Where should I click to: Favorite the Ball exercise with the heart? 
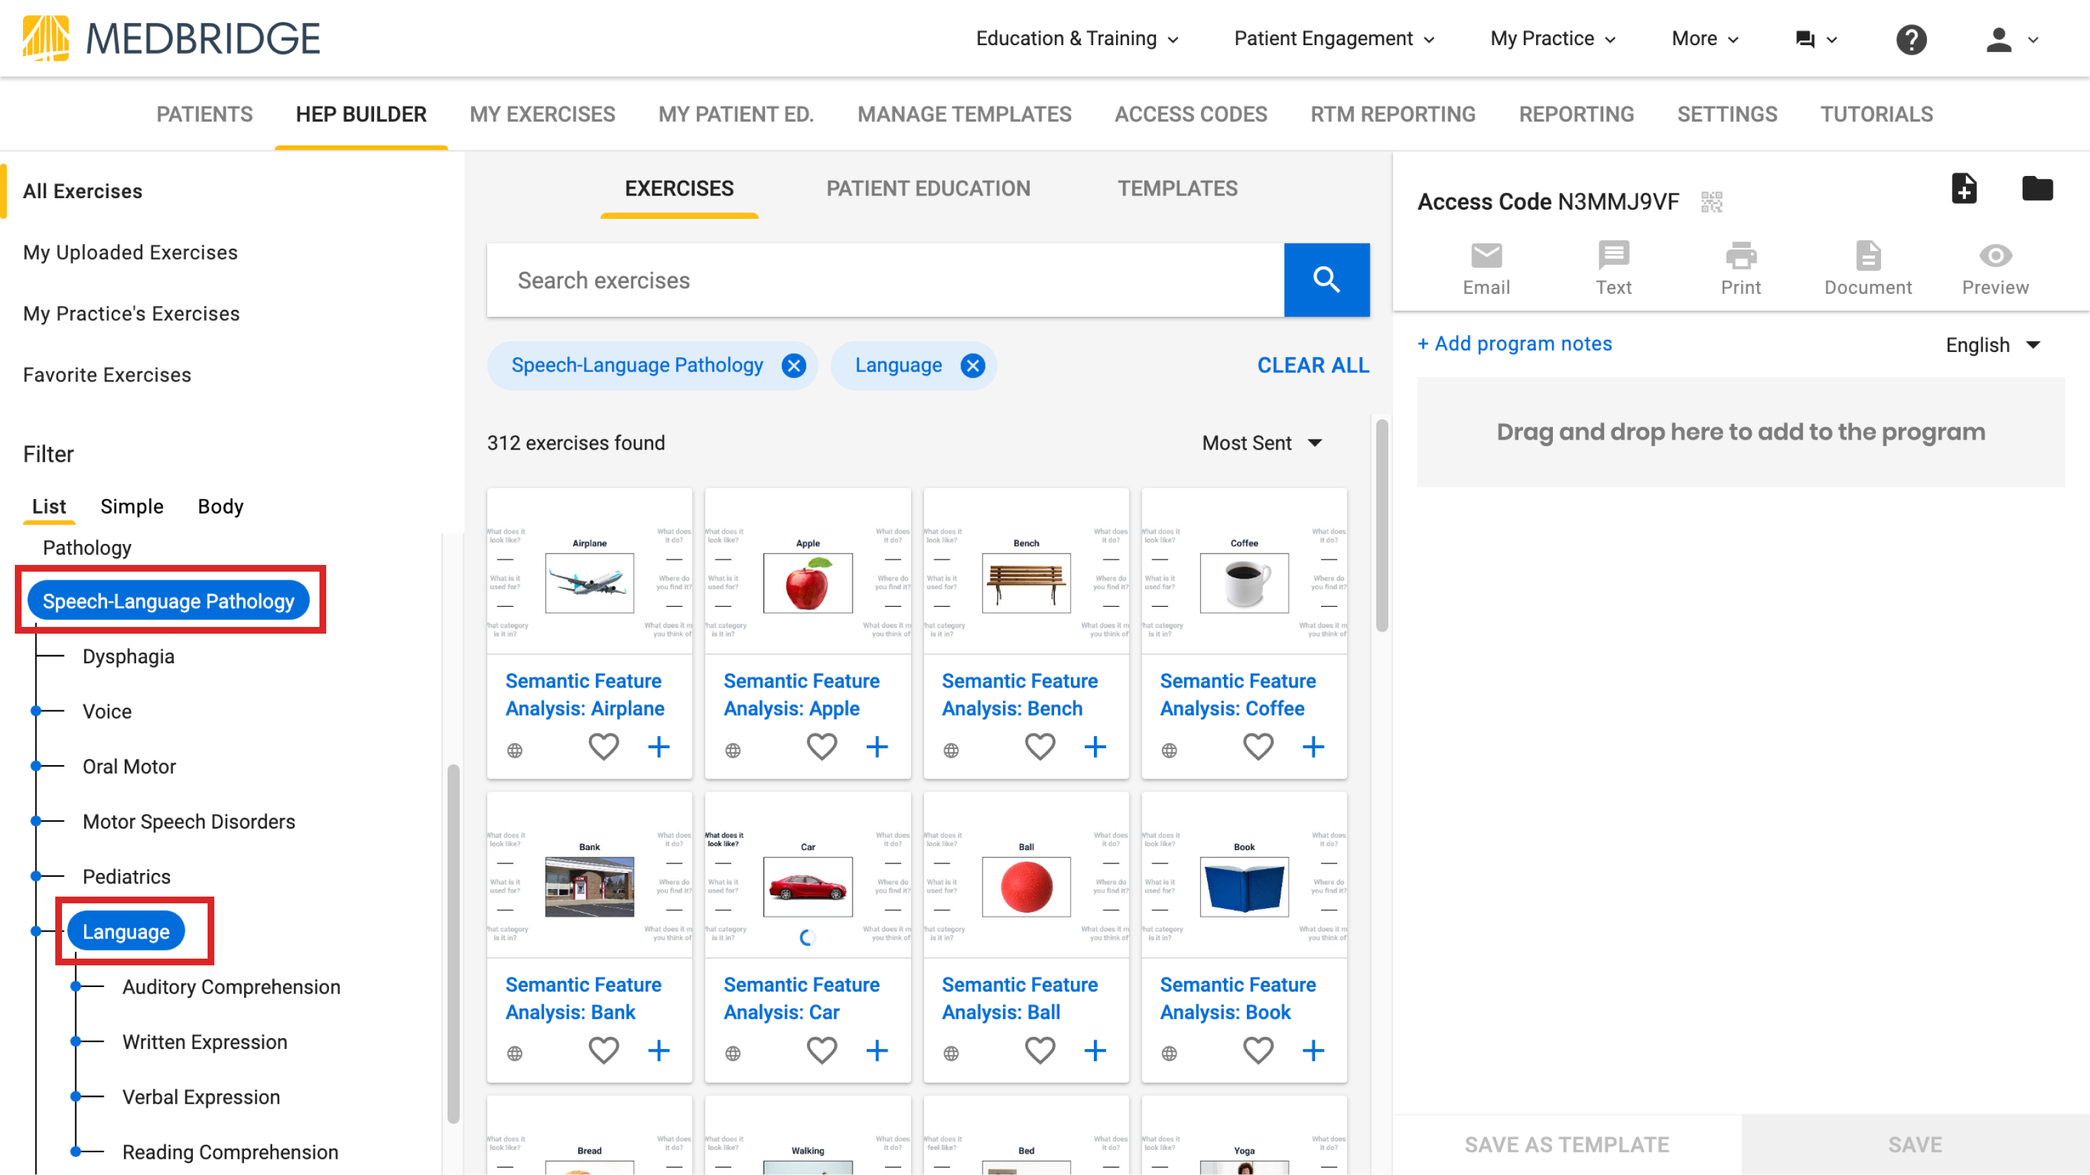pos(1040,1051)
